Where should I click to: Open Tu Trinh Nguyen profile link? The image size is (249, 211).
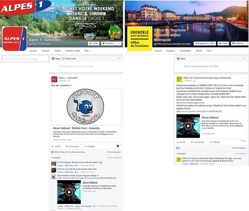coord(64,162)
